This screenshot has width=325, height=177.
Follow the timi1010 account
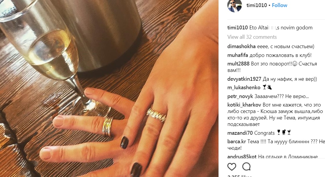tap(280, 5)
